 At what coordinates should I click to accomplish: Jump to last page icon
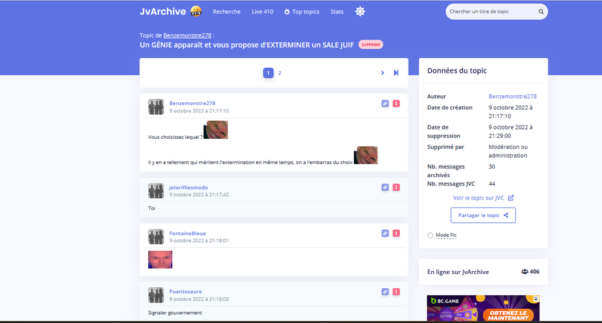pos(396,73)
